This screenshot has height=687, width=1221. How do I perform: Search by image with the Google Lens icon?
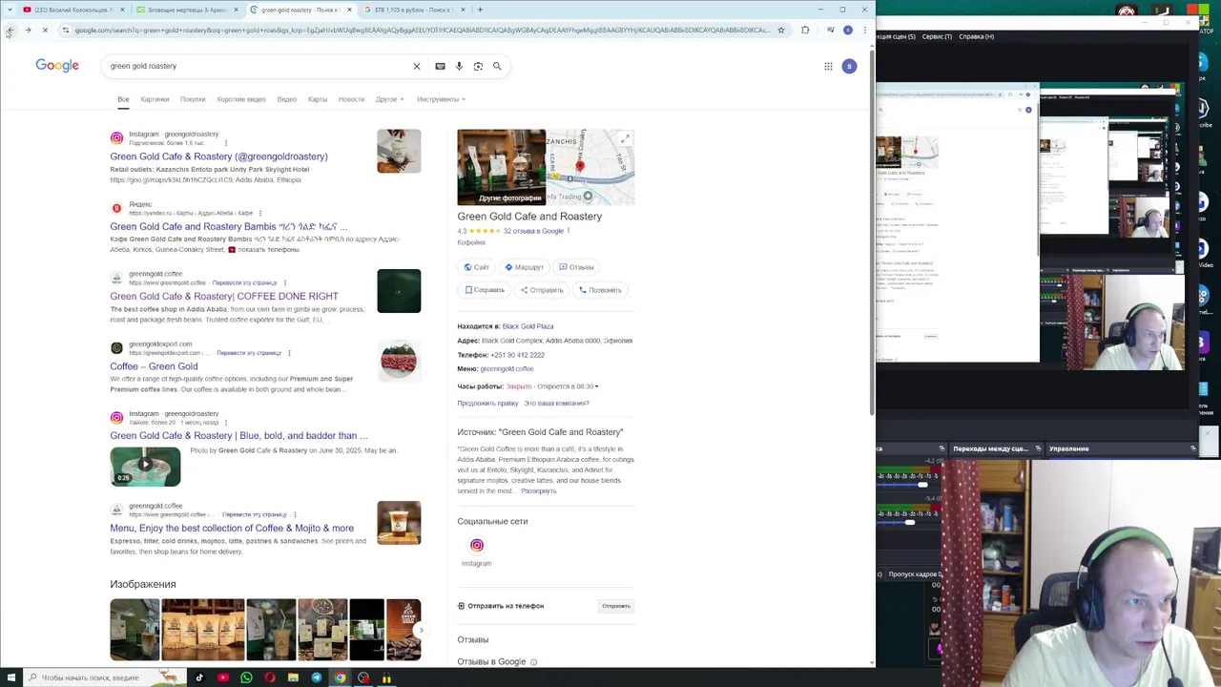(478, 66)
